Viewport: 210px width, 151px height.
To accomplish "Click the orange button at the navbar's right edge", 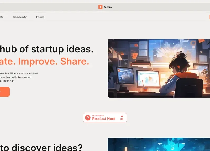I will (209, 17).
